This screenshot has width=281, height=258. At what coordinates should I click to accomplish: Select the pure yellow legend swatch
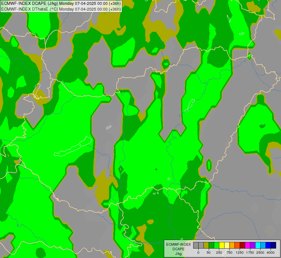pos(222,245)
